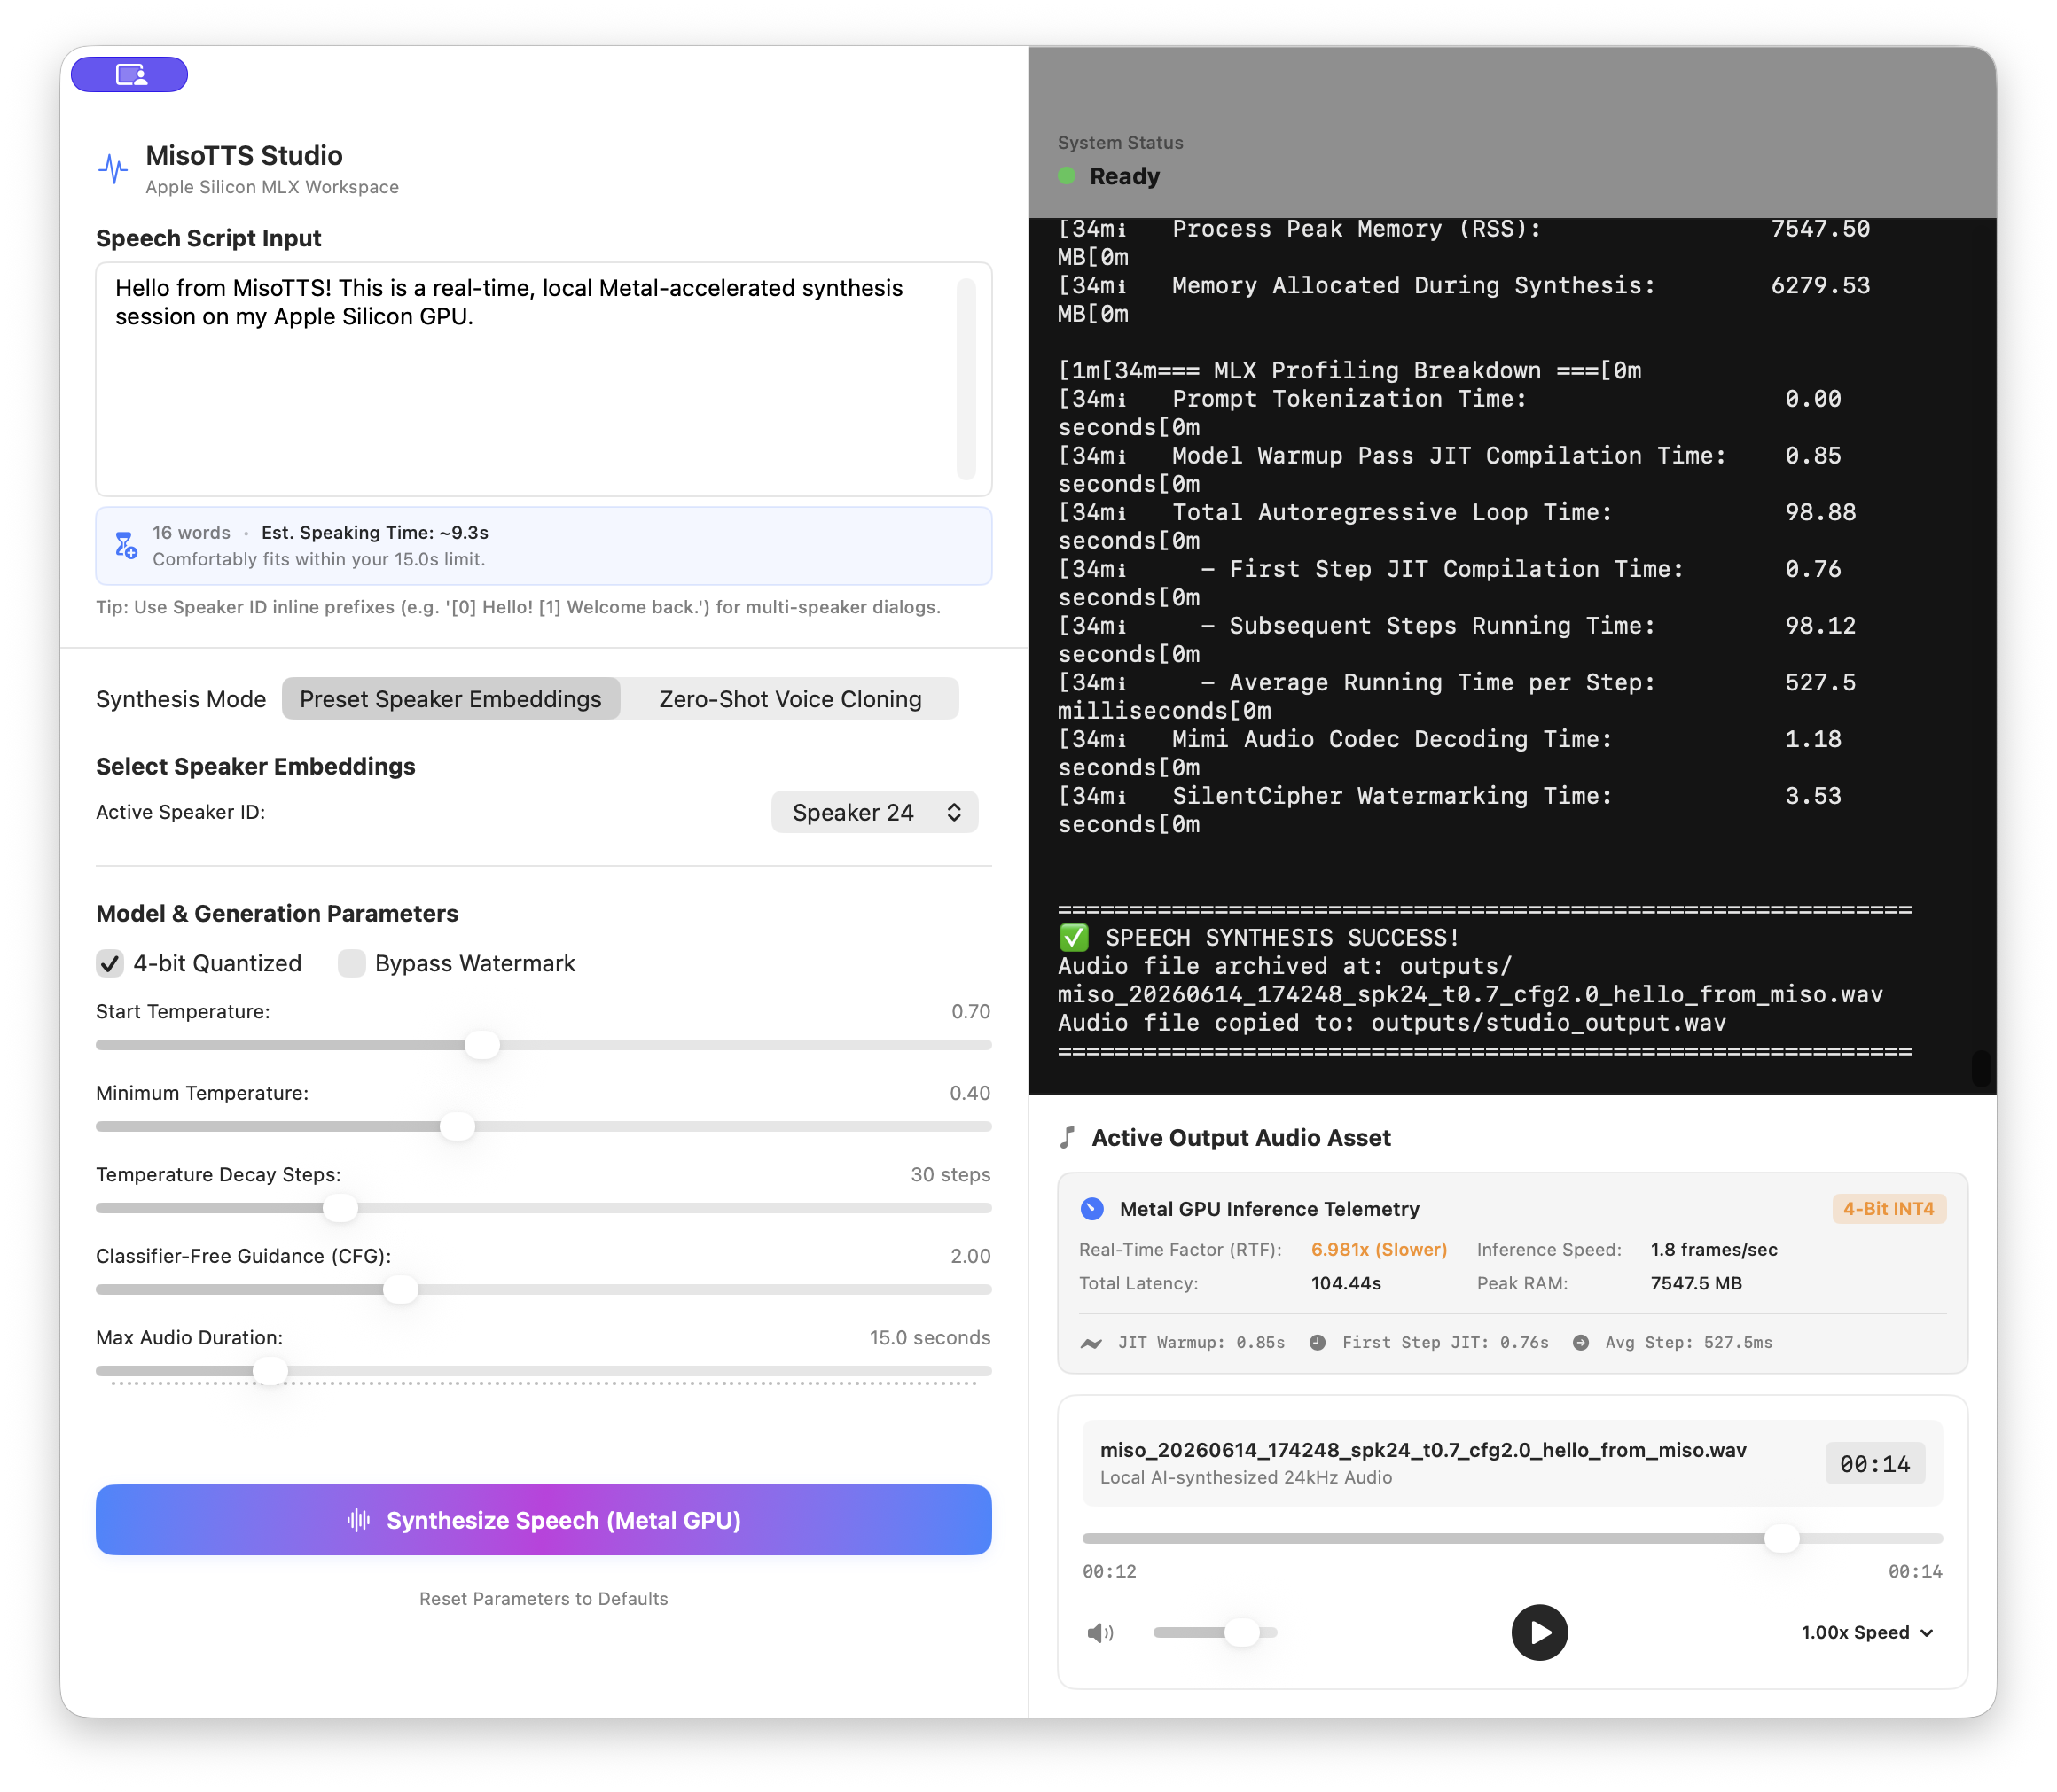Click the 'Apple Silicon MLX Workspace' subtitle

point(272,187)
